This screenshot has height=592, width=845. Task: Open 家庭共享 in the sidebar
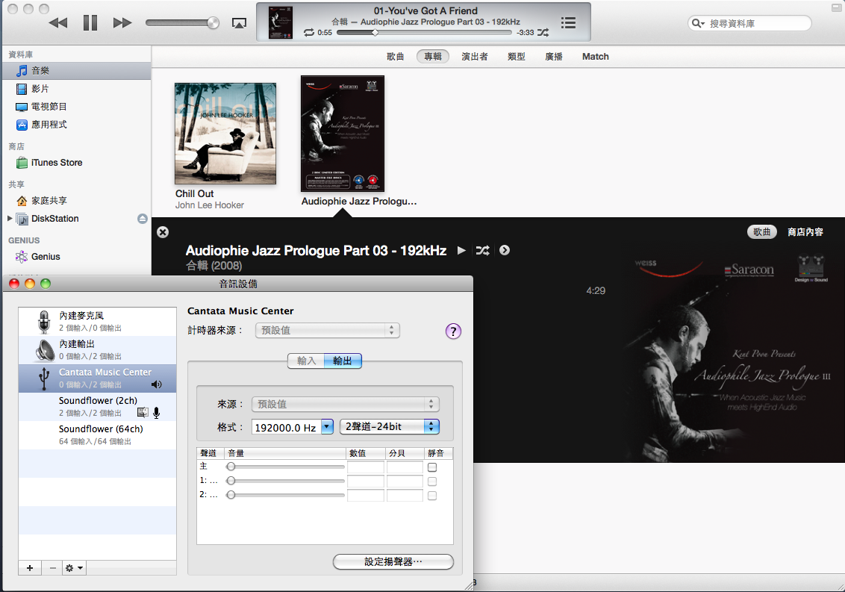pyautogui.click(x=76, y=201)
